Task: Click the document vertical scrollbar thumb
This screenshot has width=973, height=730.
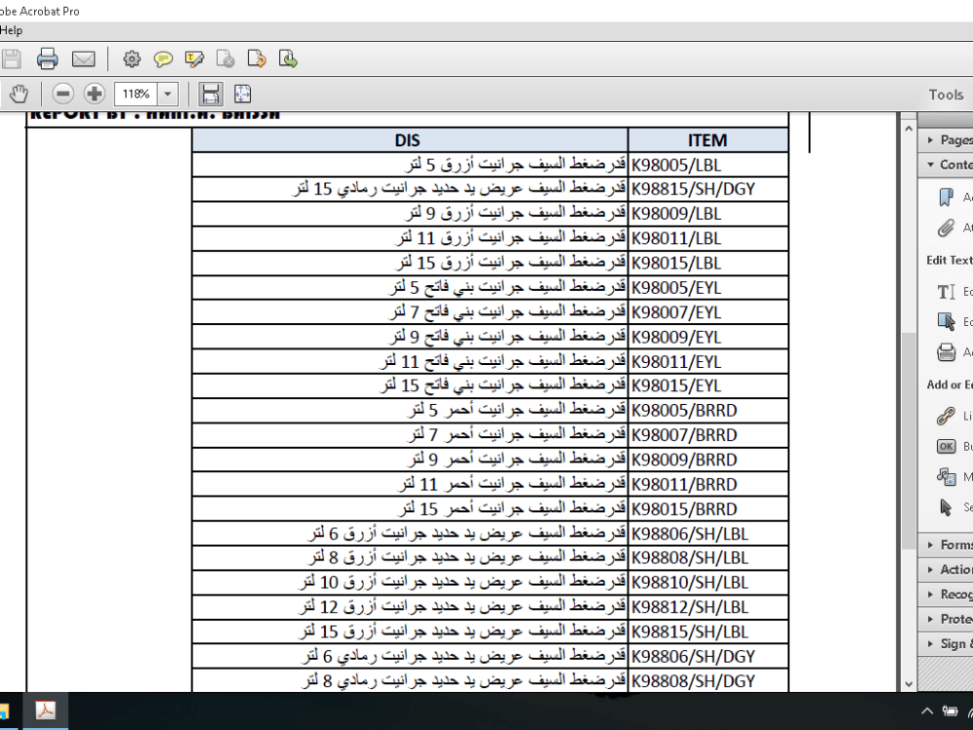Action: click(909, 441)
